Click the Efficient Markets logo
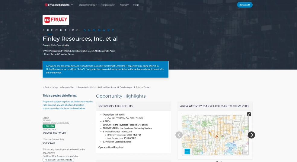The width and height of the screenshot is (297, 162). 57,5
